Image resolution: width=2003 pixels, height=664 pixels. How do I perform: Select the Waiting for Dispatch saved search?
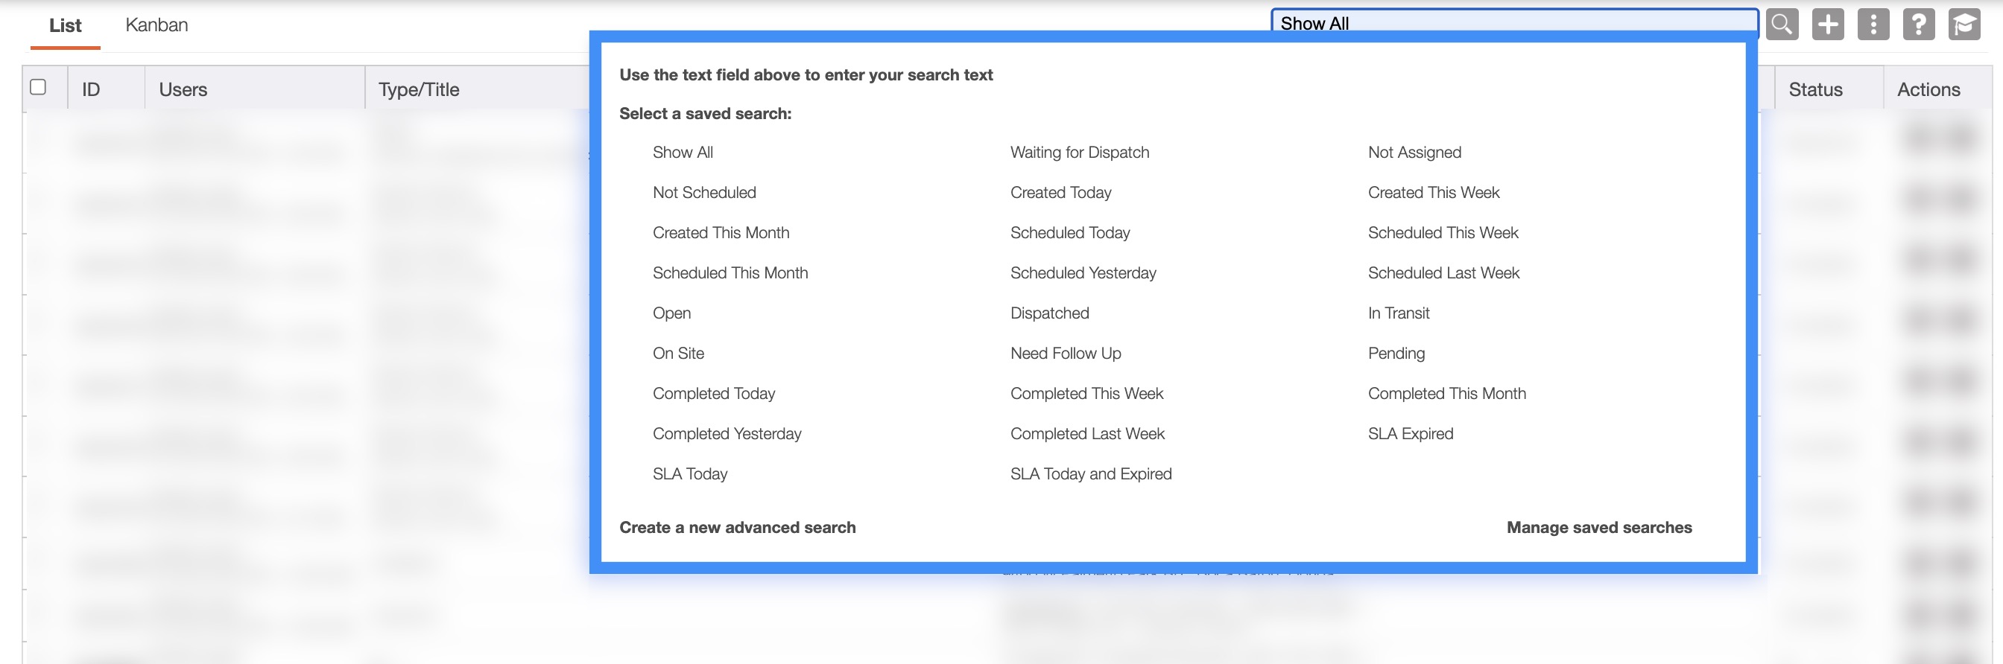(x=1079, y=152)
